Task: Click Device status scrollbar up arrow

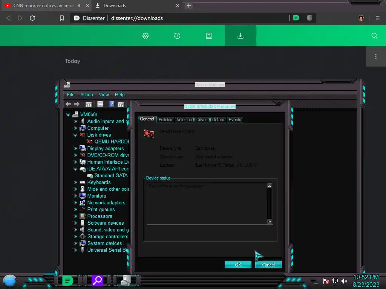Action: pos(270,186)
